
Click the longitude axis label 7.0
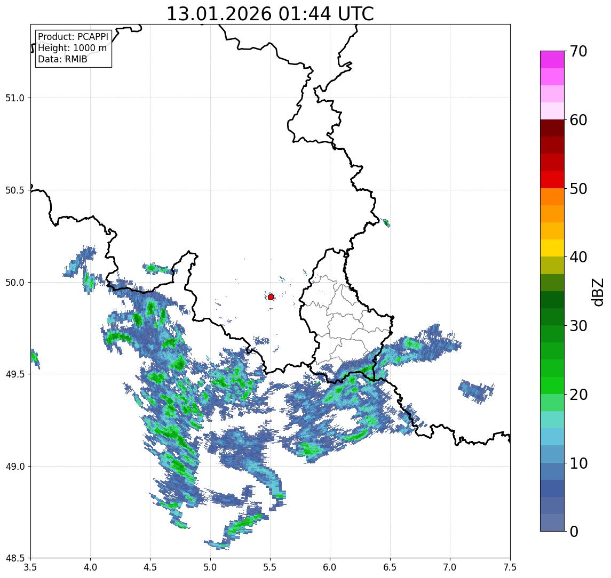(450, 567)
